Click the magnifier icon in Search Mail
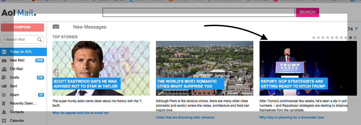Viewport: 361px width, 125px height. coord(39,40)
